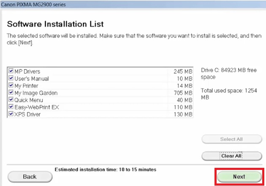
Task: Click the 10 MB size value
Action: 185,79
